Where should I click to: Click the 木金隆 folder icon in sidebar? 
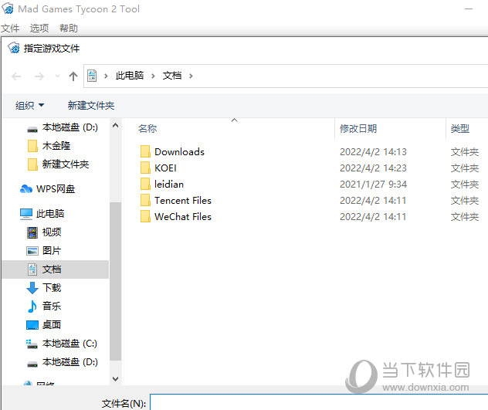(x=32, y=146)
